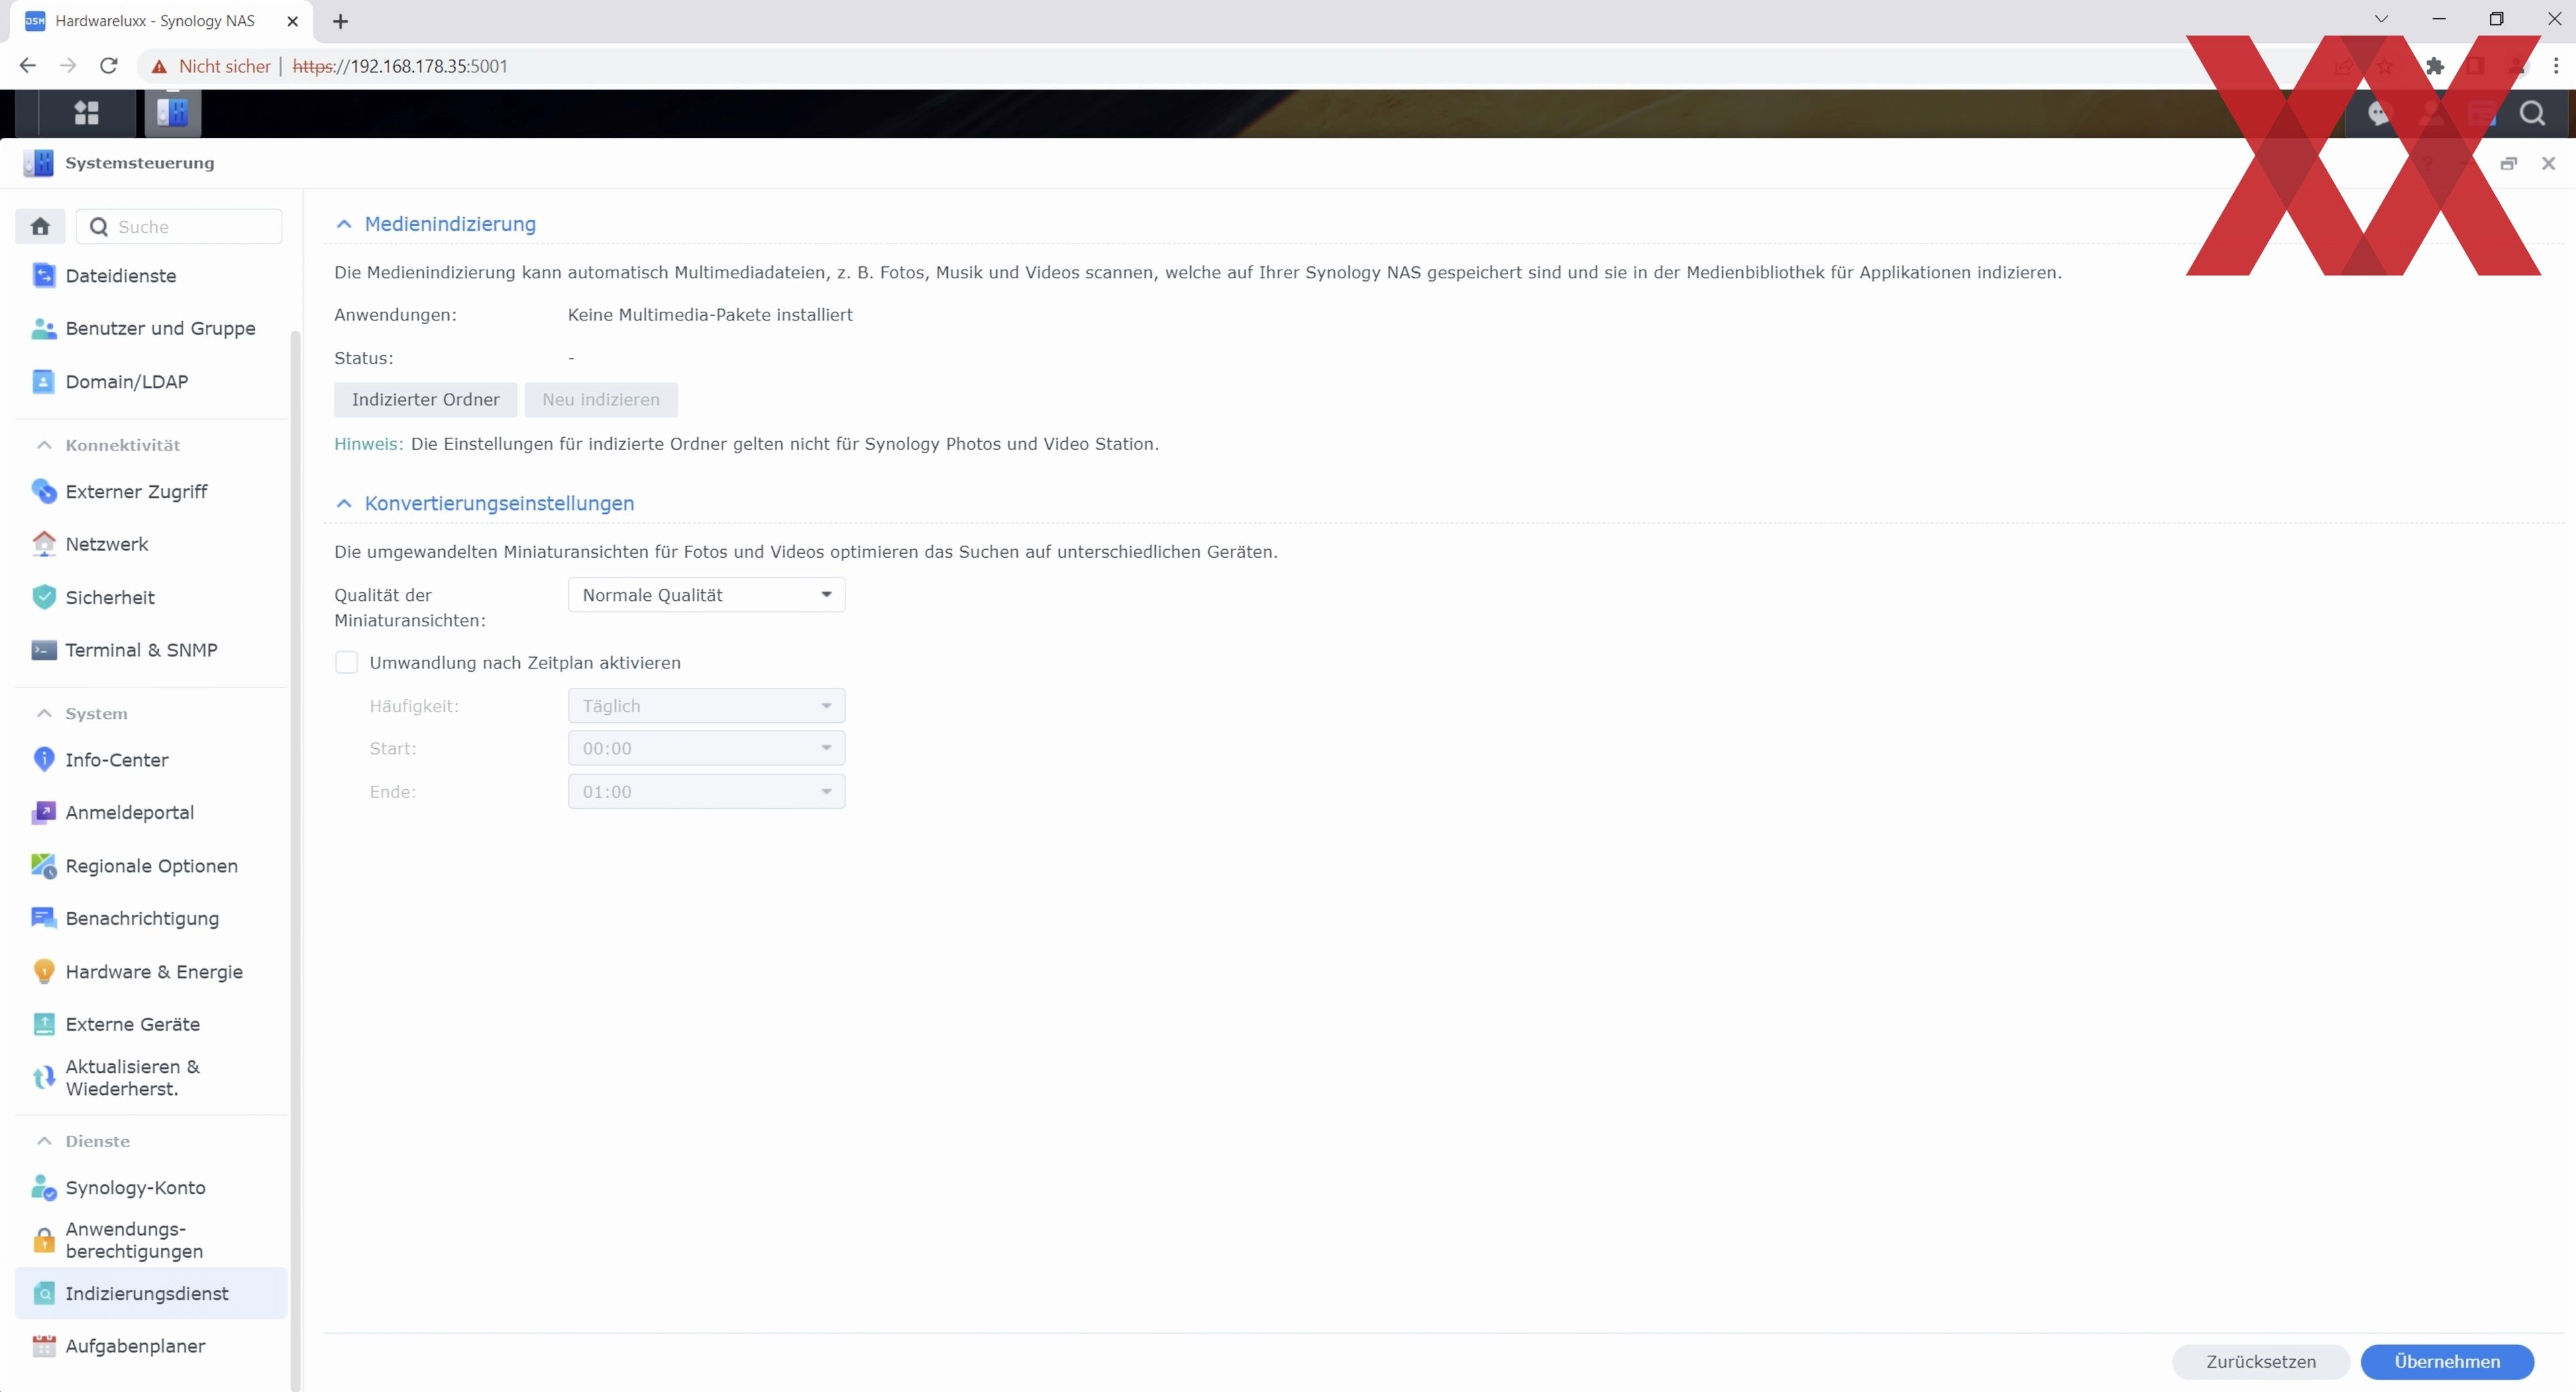
Task: Collapse the System sidebar group
Action: [44, 713]
